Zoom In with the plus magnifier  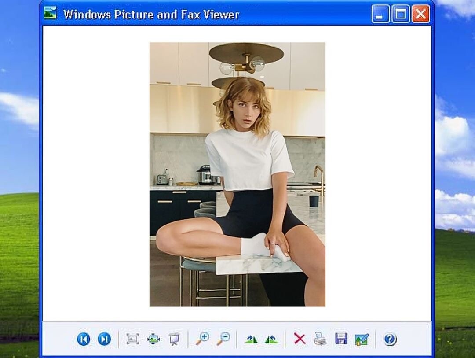(202, 339)
